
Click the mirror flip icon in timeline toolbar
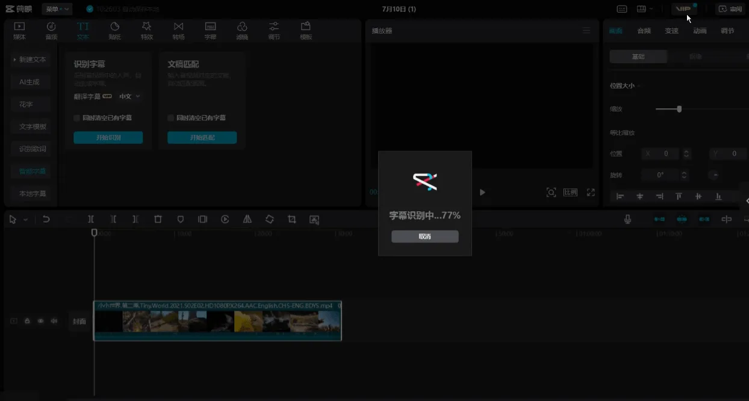[247, 220]
